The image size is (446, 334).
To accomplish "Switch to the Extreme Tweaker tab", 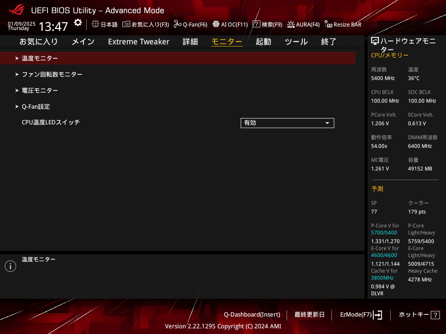I will tap(139, 42).
